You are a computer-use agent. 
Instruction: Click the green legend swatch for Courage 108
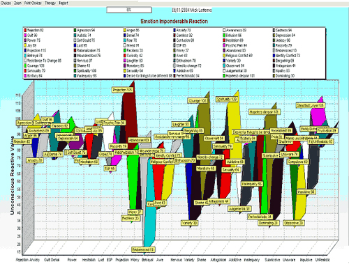coord(26,65)
